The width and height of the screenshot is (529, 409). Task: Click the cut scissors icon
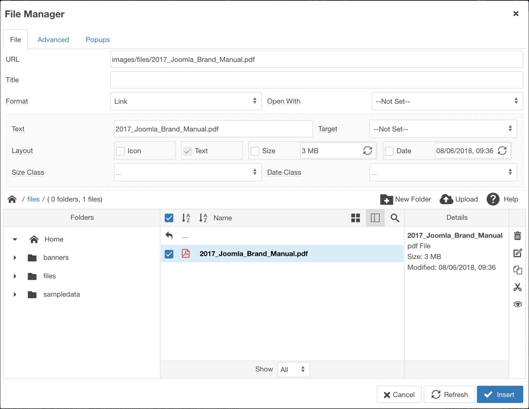517,288
